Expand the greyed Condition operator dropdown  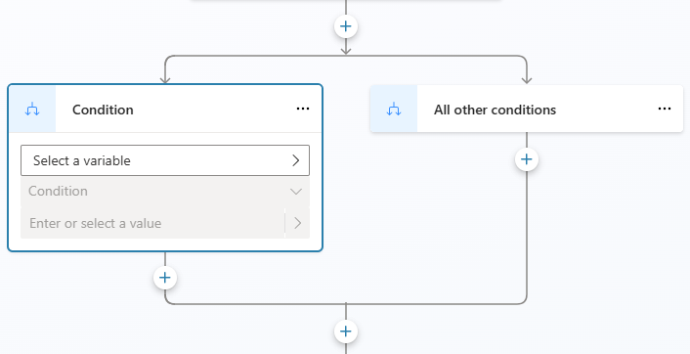click(x=165, y=191)
